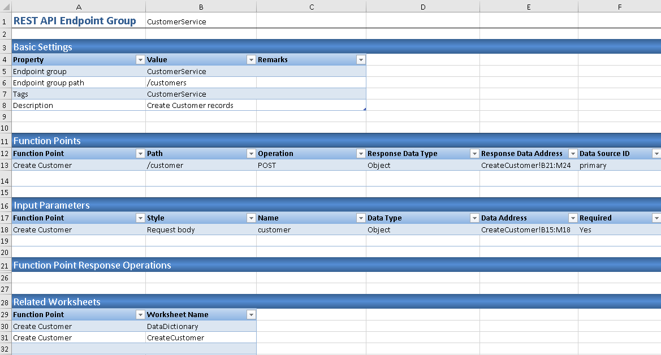This screenshot has height=355, width=661.
Task: Open the Name column filter in Input Parameters
Action: click(x=361, y=218)
